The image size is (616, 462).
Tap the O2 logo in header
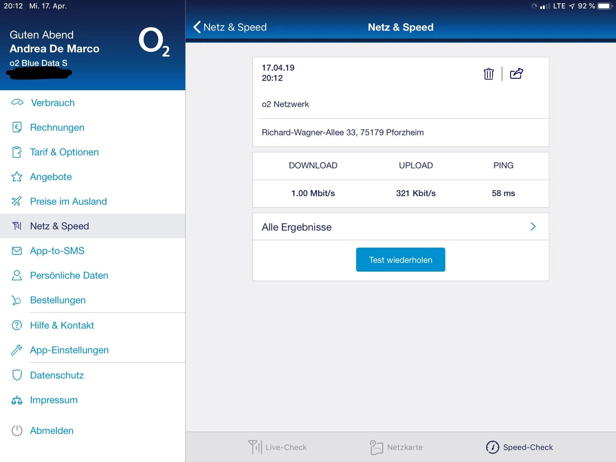click(154, 42)
